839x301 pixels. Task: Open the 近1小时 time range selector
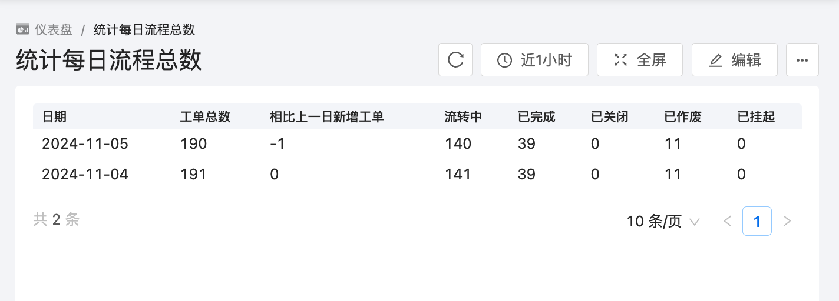tap(534, 60)
